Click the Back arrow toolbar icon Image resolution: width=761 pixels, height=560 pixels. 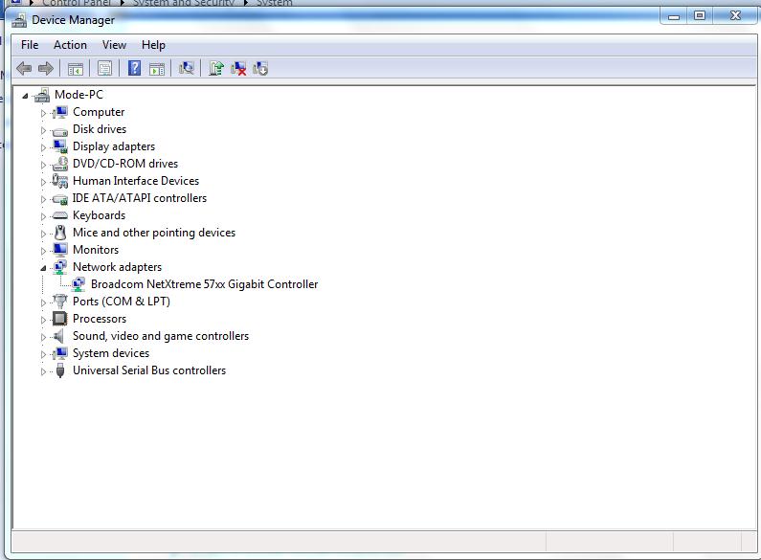pyautogui.click(x=24, y=68)
